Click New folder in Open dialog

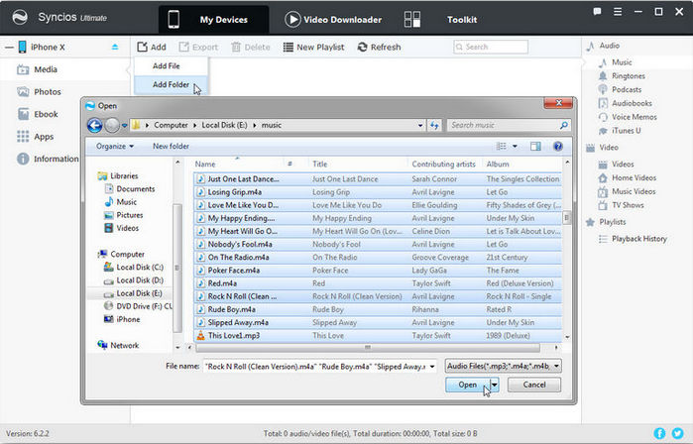click(x=171, y=147)
